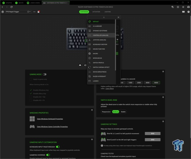Screen dimensions: 191x159
Task: Select Launch menu entry
Action: pos(101,81)
